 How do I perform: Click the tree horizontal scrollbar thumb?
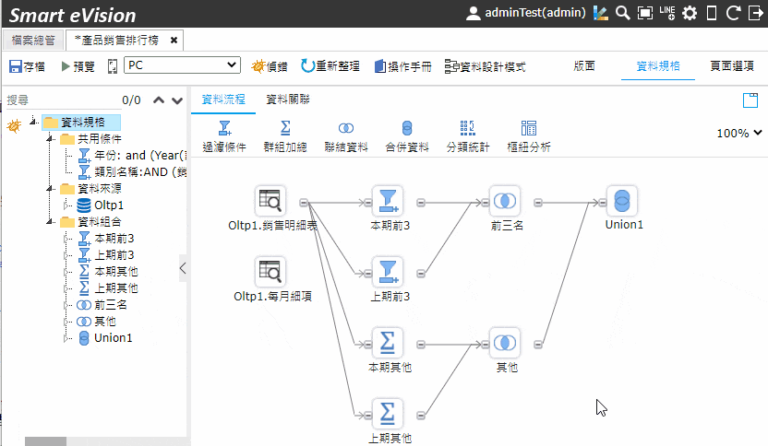click(x=45, y=441)
